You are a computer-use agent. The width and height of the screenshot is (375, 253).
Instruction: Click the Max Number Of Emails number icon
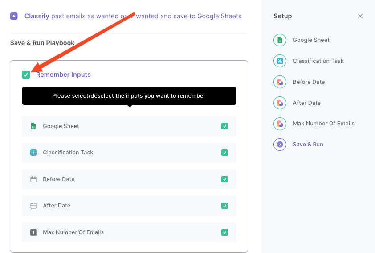(x=33, y=232)
